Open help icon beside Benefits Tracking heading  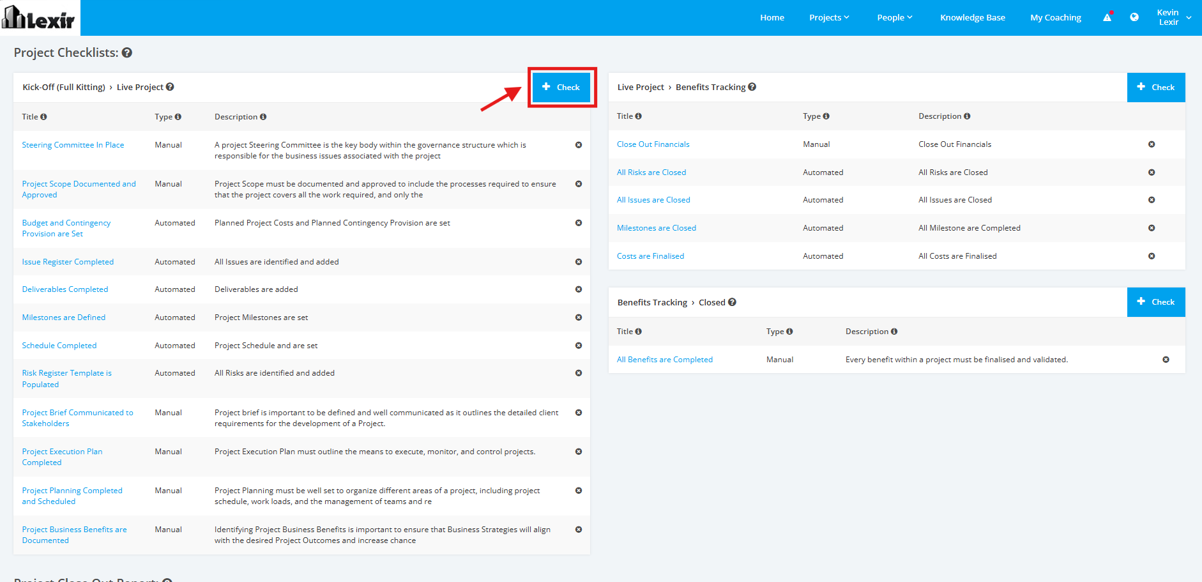[x=752, y=87]
